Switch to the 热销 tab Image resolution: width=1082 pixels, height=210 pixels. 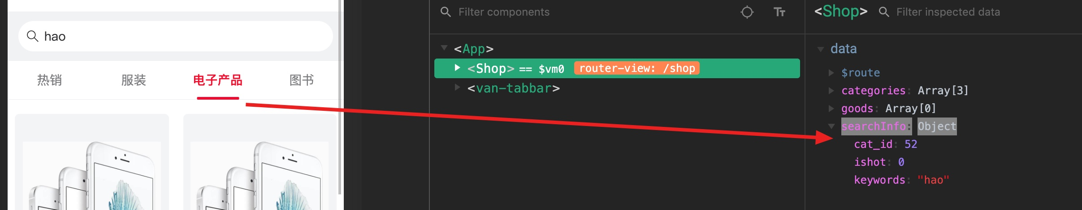(49, 80)
